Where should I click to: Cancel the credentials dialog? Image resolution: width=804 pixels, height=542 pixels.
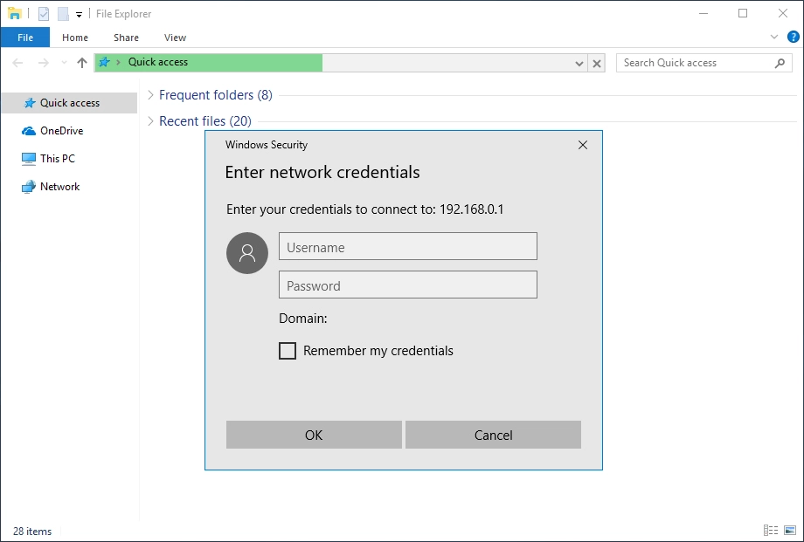pyautogui.click(x=493, y=435)
